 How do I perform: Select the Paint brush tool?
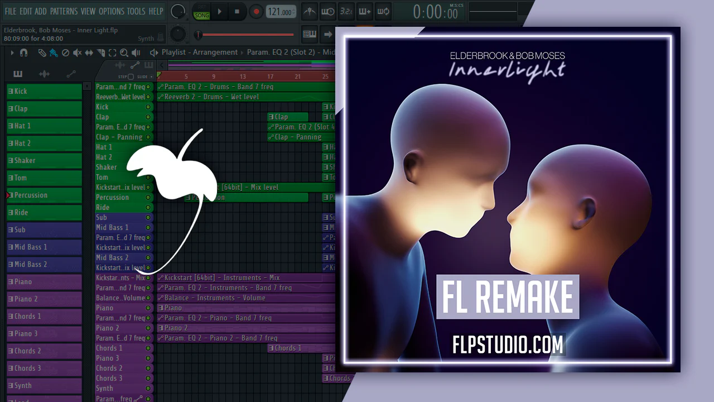tap(54, 52)
